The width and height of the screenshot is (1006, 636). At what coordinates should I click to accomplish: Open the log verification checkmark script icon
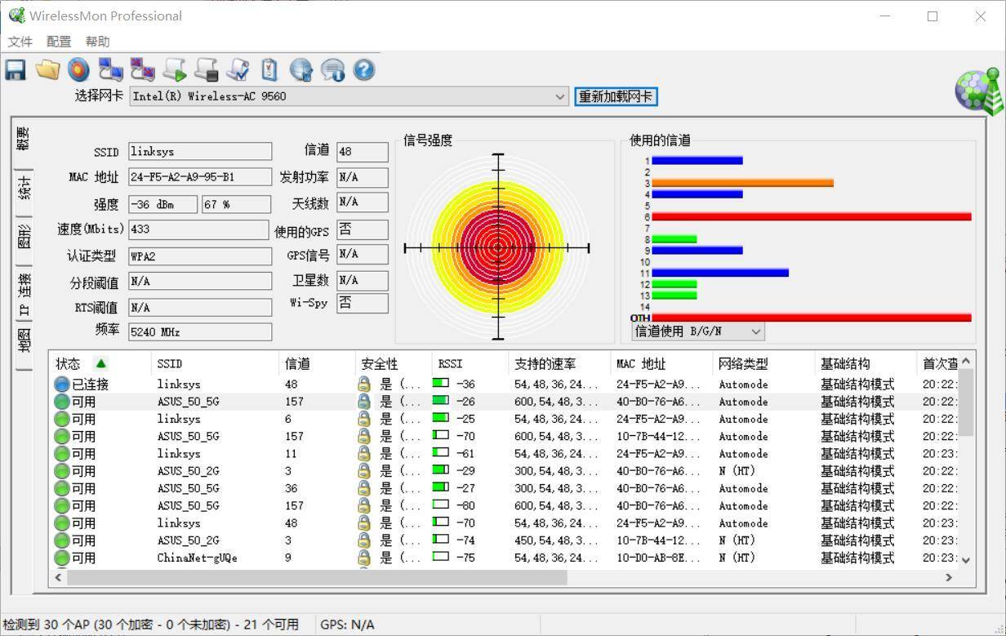pyautogui.click(x=238, y=69)
